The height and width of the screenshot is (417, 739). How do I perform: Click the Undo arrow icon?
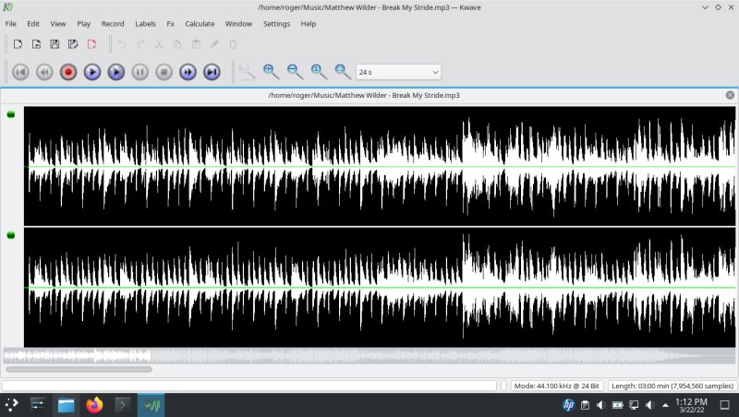tap(122, 44)
